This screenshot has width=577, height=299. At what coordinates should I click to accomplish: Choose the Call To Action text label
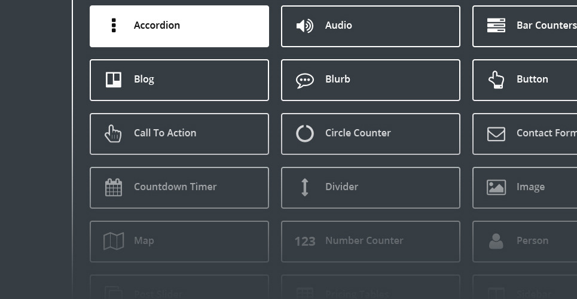pyautogui.click(x=165, y=133)
